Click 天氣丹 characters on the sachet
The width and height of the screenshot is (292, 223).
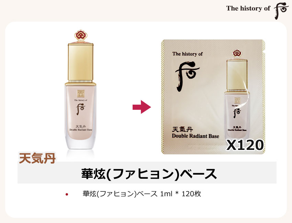coord(182,129)
